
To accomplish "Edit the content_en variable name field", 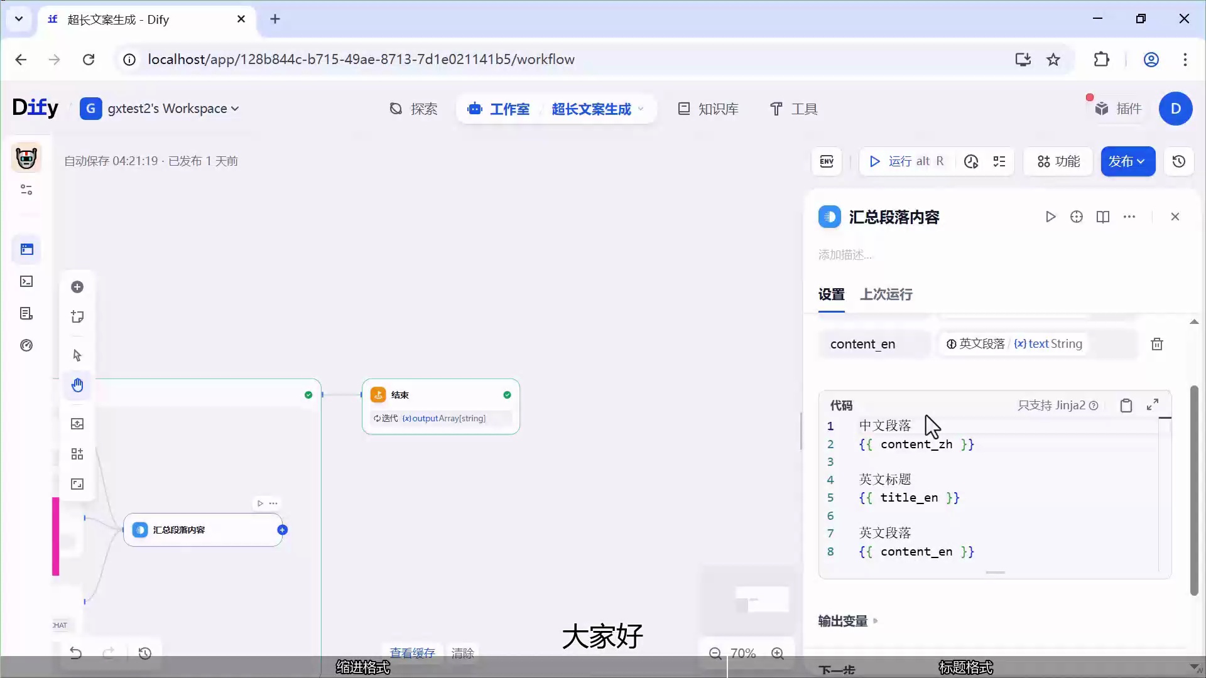I will (x=874, y=344).
